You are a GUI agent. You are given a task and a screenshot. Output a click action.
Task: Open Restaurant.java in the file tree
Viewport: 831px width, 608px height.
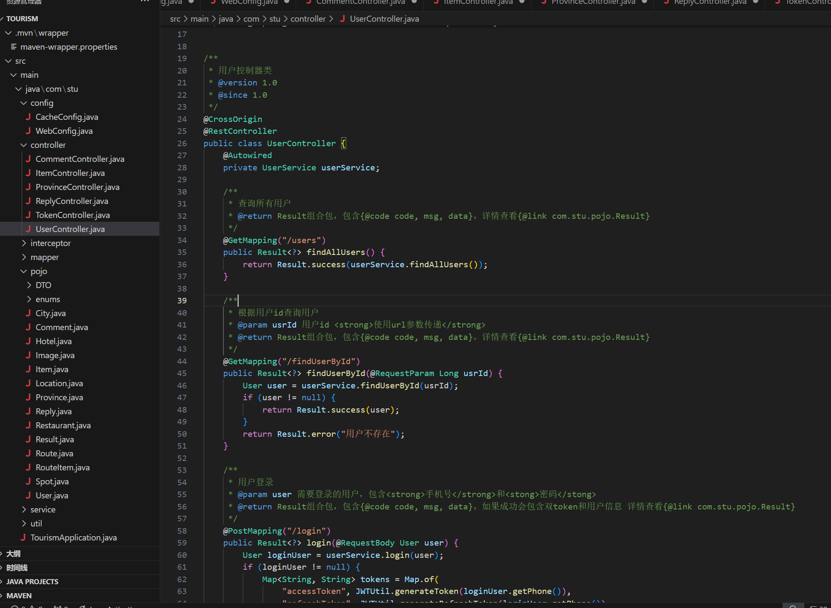63,425
